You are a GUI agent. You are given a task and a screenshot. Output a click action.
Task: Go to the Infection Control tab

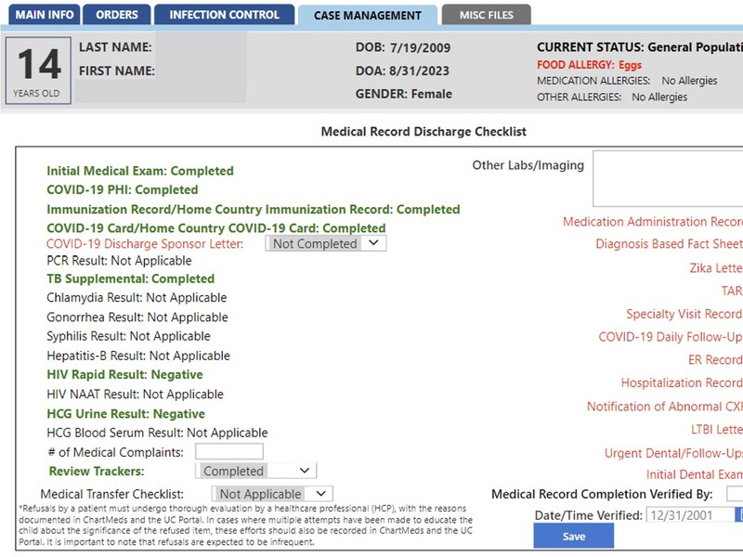coord(224,15)
